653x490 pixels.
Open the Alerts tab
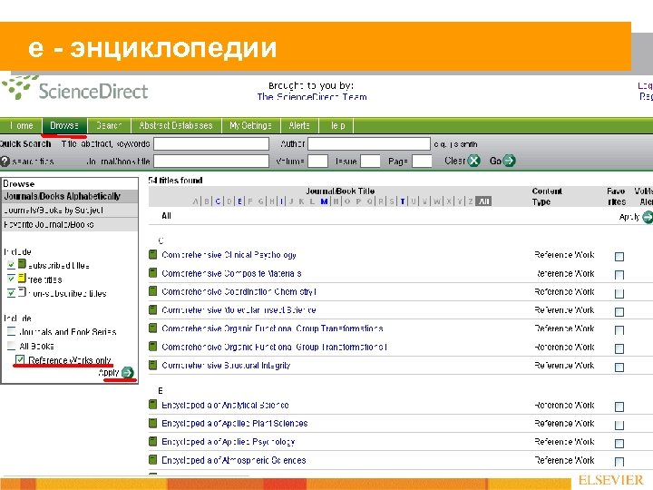click(299, 125)
